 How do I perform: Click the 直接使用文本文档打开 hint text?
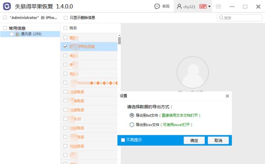point(180,116)
